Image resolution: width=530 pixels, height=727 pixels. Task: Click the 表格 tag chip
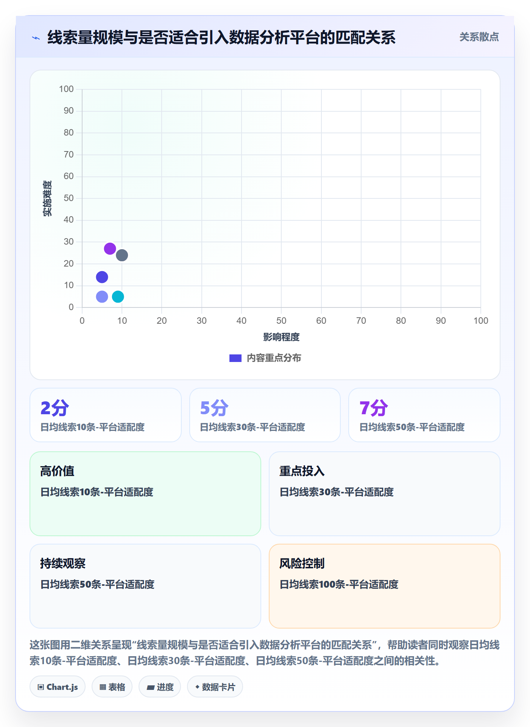click(x=112, y=687)
